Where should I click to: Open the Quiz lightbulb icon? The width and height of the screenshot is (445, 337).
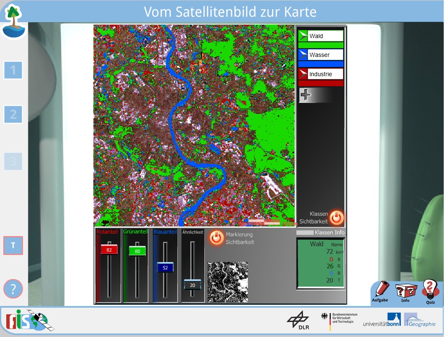point(430,290)
